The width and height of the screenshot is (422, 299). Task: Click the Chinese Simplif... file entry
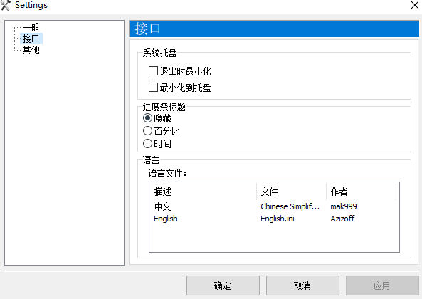pos(290,206)
